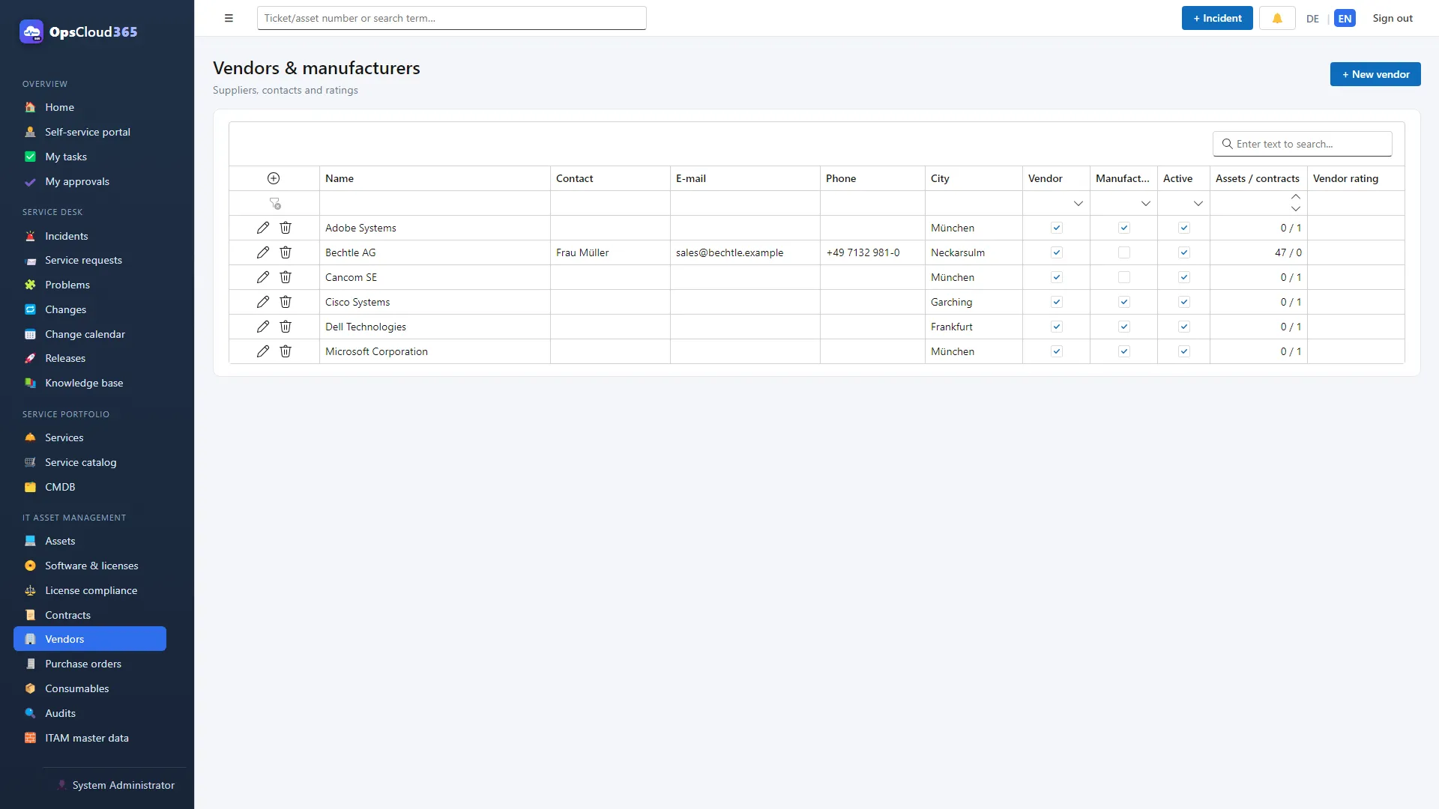Click the System Administrator user icon
The image size is (1439, 809).
tap(61, 785)
